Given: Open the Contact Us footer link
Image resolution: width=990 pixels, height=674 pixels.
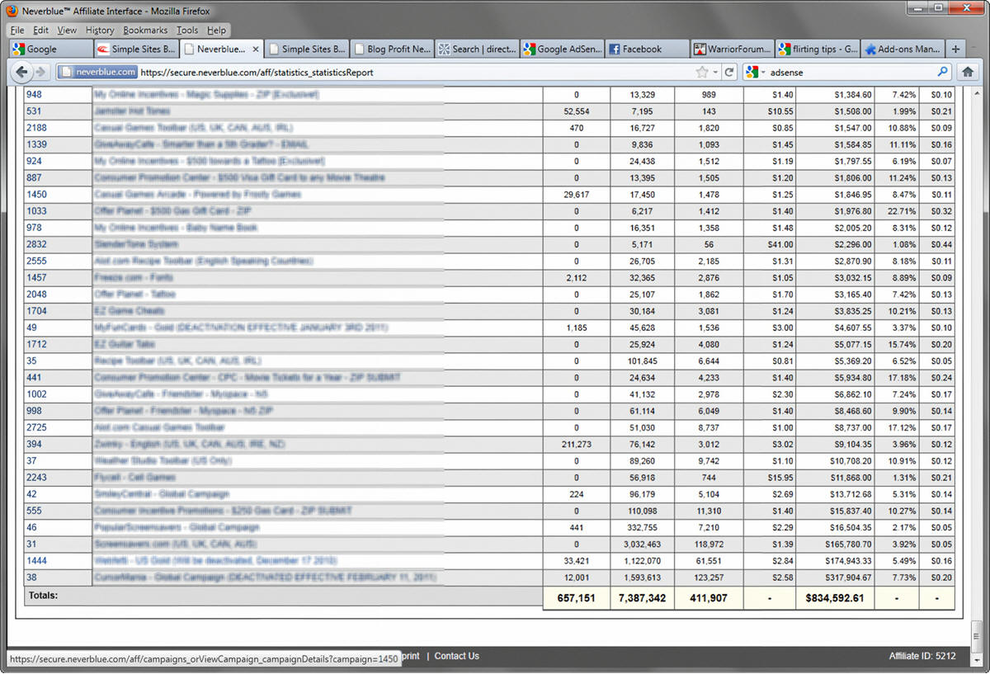Looking at the screenshot, I should pyautogui.click(x=456, y=656).
